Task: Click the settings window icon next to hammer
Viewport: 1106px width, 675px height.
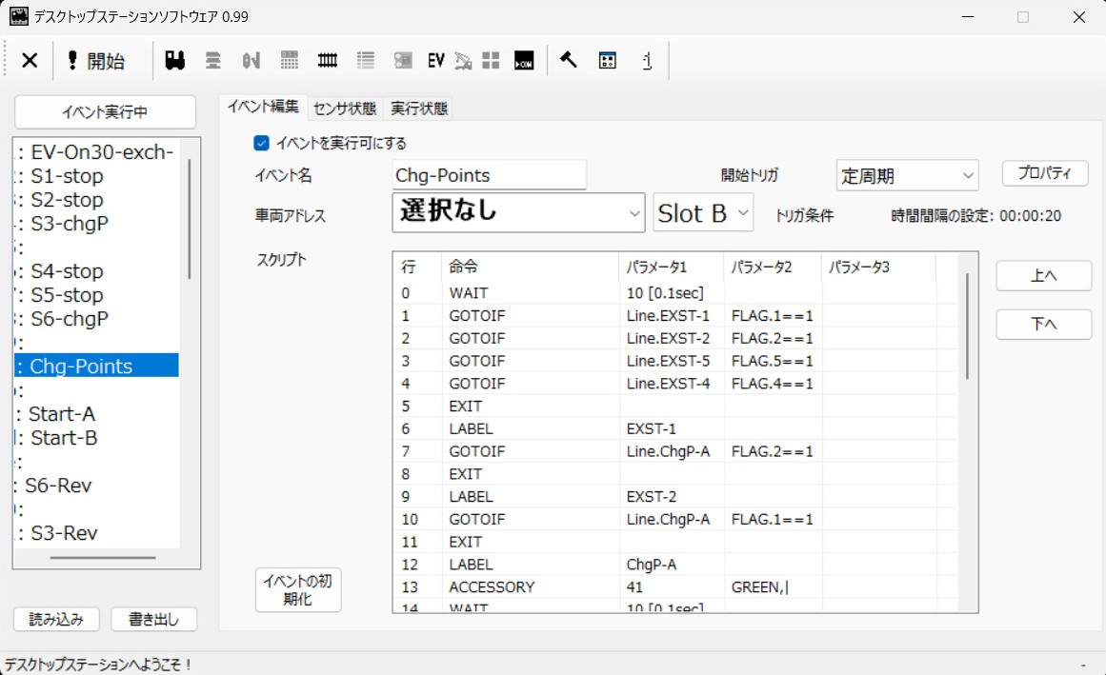Action: (x=607, y=61)
